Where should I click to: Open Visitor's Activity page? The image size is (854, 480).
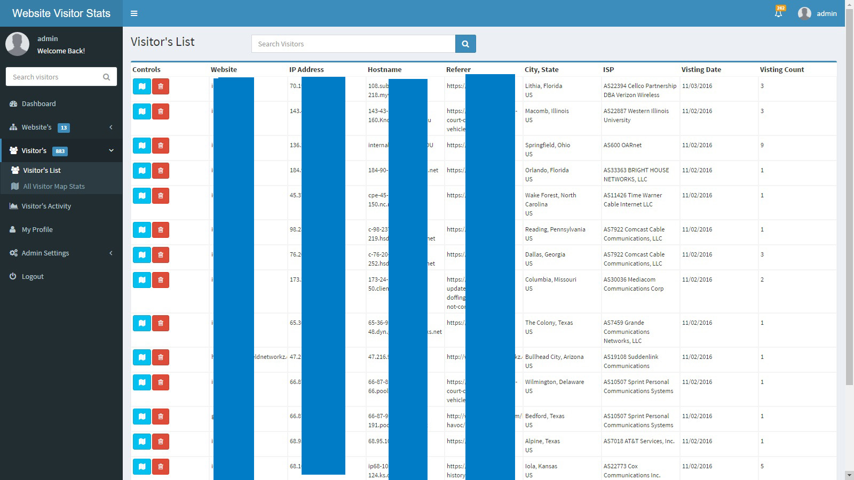tap(61, 206)
